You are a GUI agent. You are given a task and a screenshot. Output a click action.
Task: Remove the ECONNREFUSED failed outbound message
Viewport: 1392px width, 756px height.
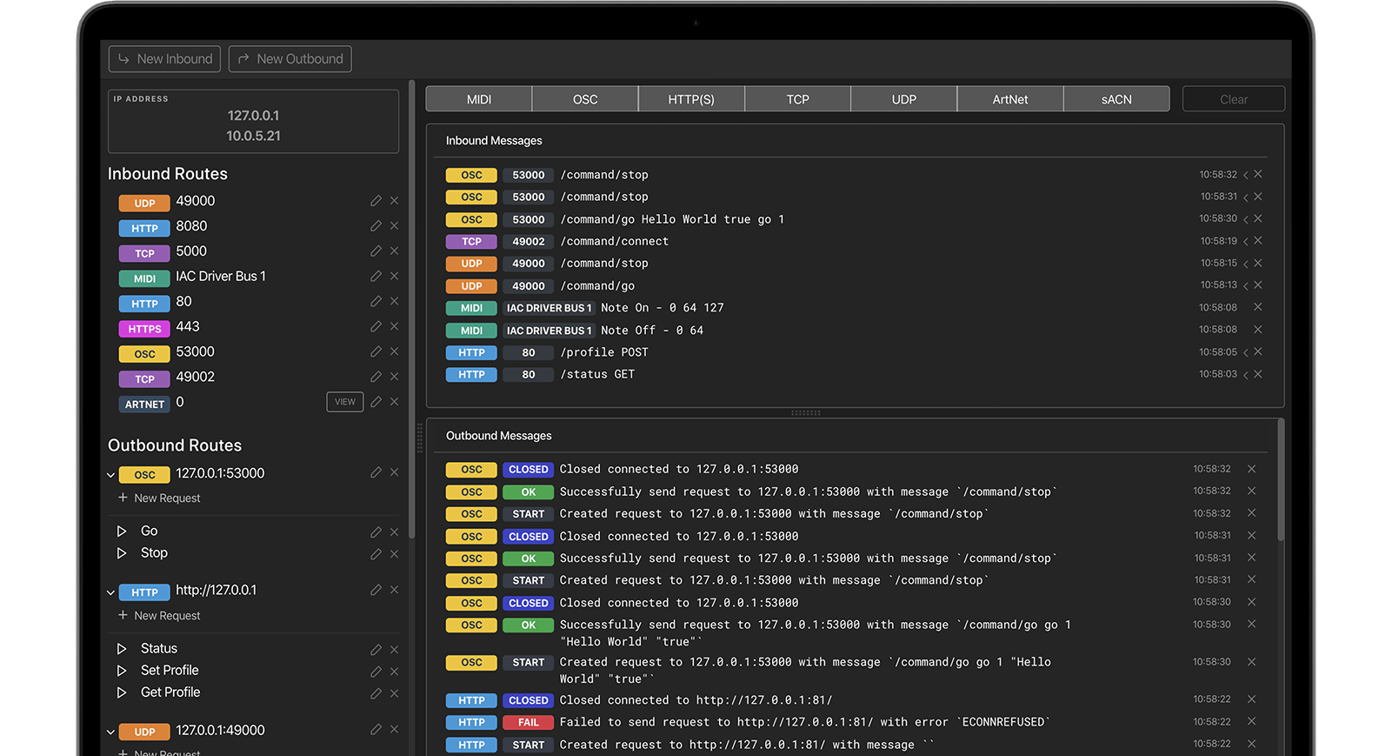[1252, 721]
